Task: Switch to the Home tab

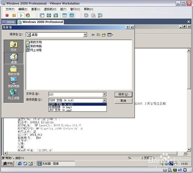Action: [9, 22]
